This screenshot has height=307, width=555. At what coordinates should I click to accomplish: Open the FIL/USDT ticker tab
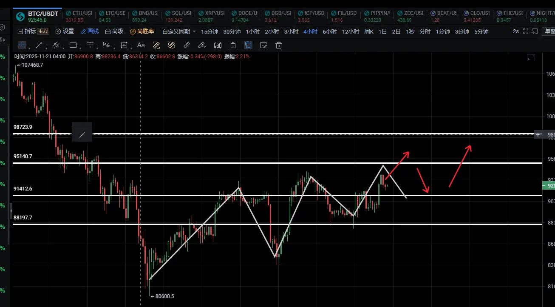(344, 16)
